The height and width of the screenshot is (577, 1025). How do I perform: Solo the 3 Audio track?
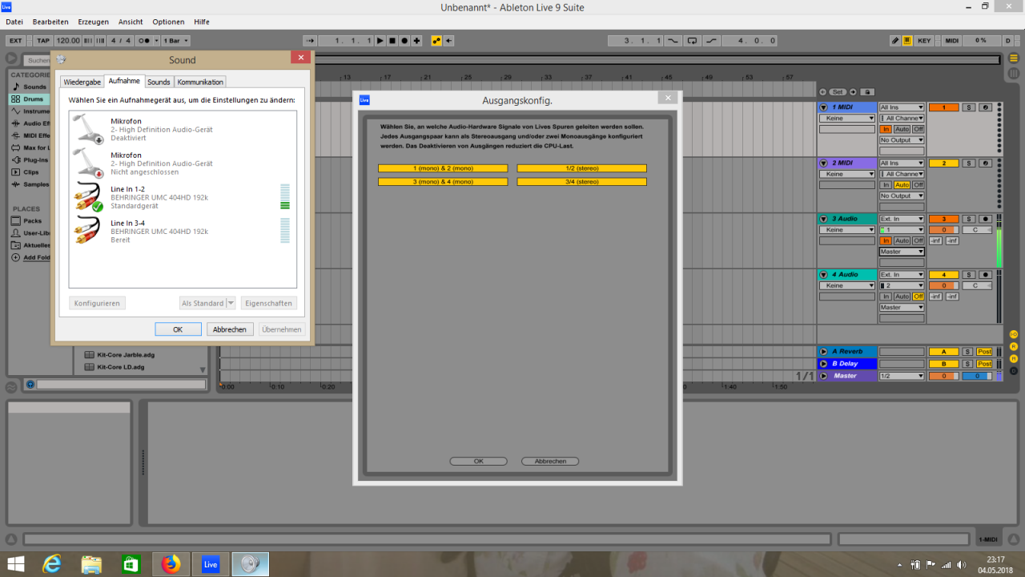[968, 219]
